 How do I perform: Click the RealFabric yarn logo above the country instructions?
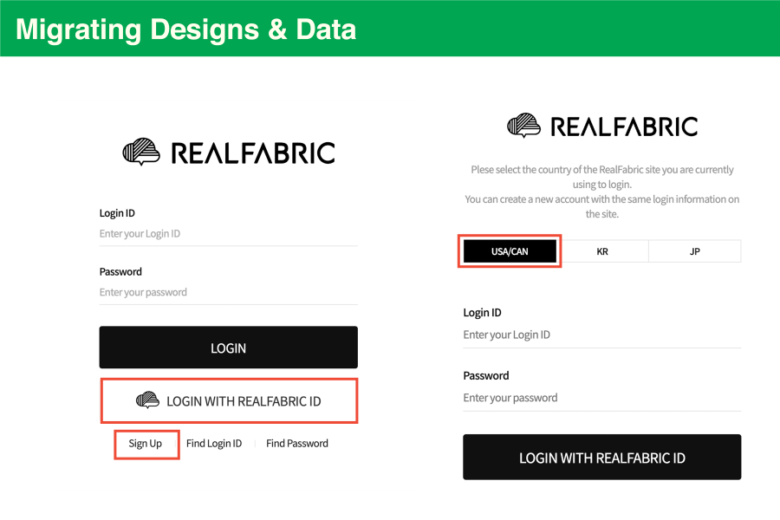[523, 127]
